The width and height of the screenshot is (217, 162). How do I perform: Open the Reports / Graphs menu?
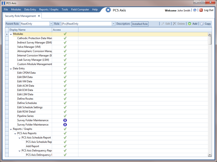[x=49, y=10]
